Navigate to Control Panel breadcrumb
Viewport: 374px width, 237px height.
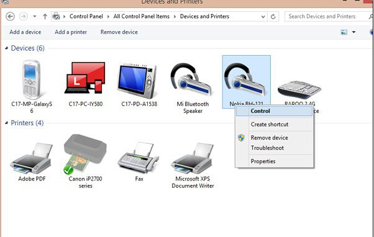coord(86,16)
